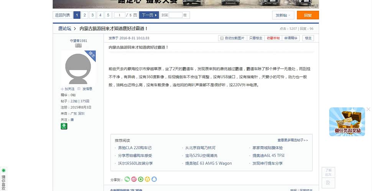This screenshot has width=372, height=191.
Task: Go to page 4
Action: pyautogui.click(x=100, y=15)
